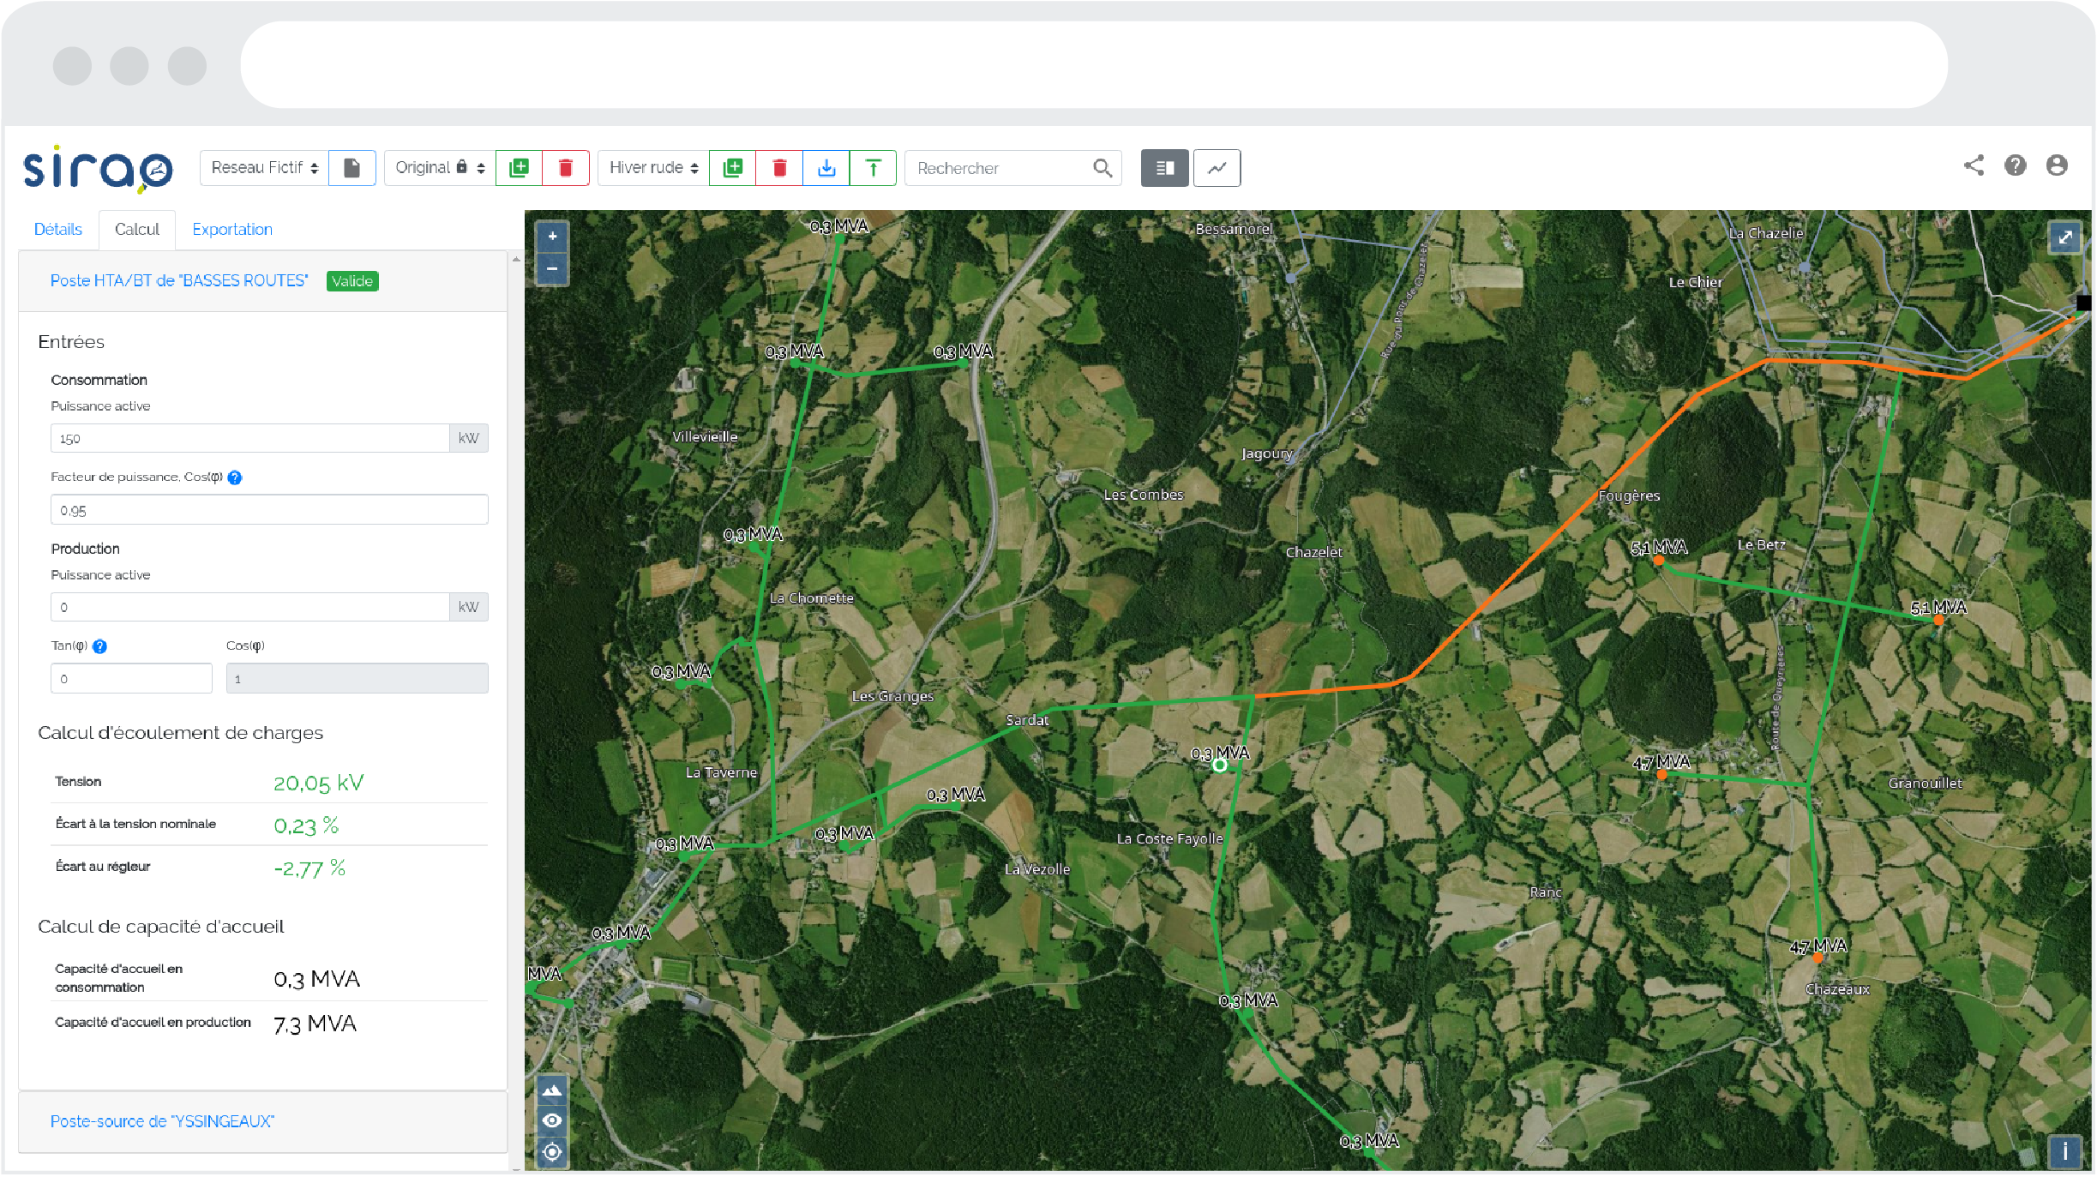This screenshot has width=2097, height=1177.
Task: Open the Original variant dropdown
Action: [x=440, y=168]
